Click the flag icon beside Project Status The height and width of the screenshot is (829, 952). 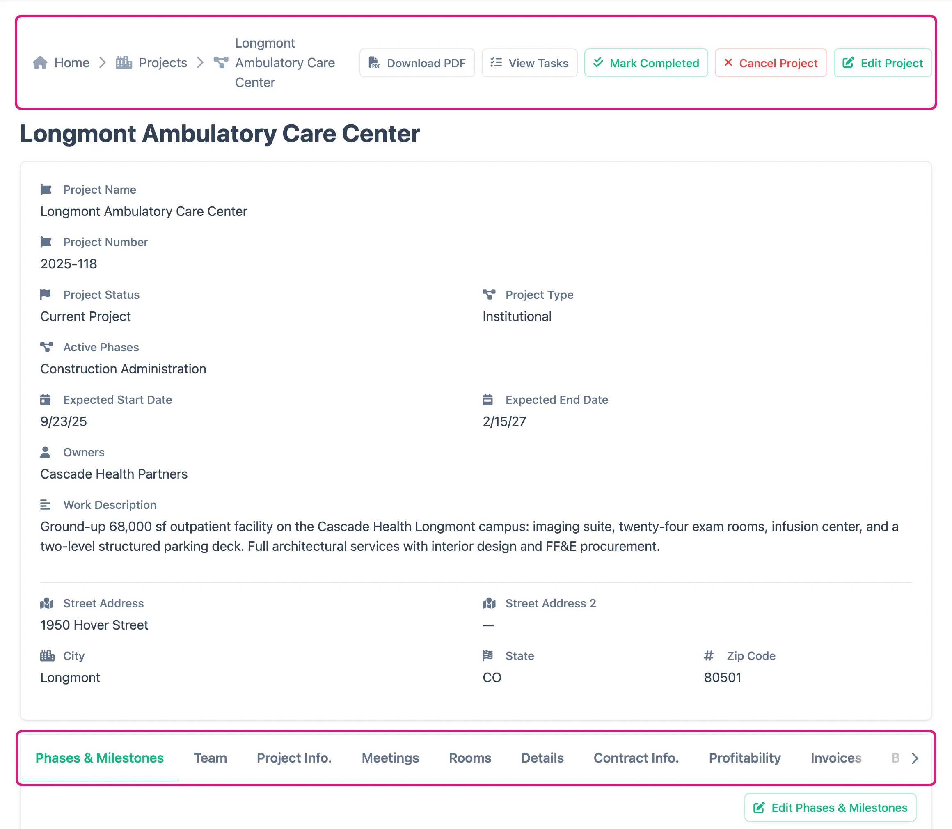pyautogui.click(x=45, y=294)
